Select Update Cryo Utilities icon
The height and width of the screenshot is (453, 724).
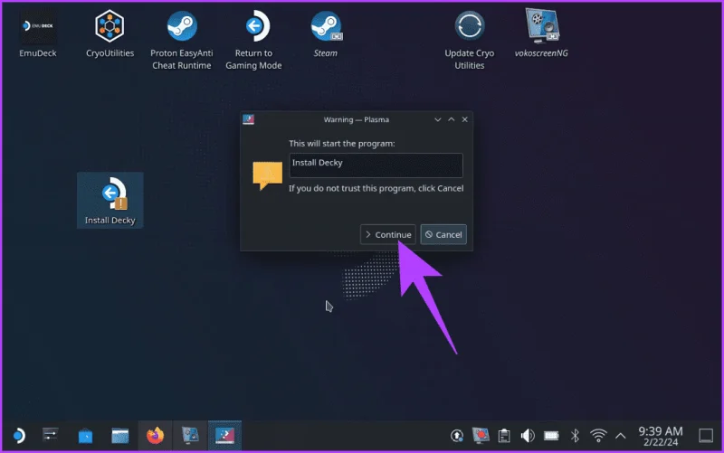470,40
